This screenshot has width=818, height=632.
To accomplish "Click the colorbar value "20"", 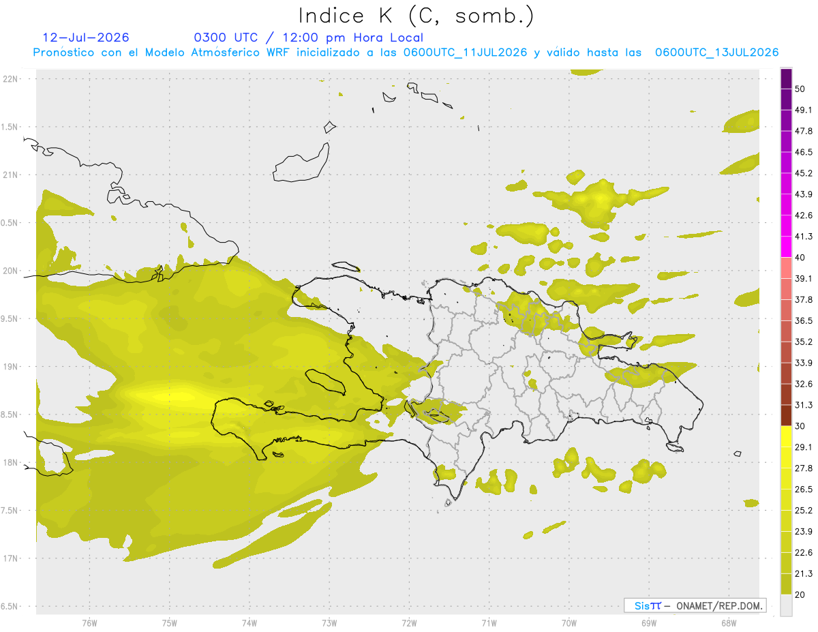I will (800, 595).
